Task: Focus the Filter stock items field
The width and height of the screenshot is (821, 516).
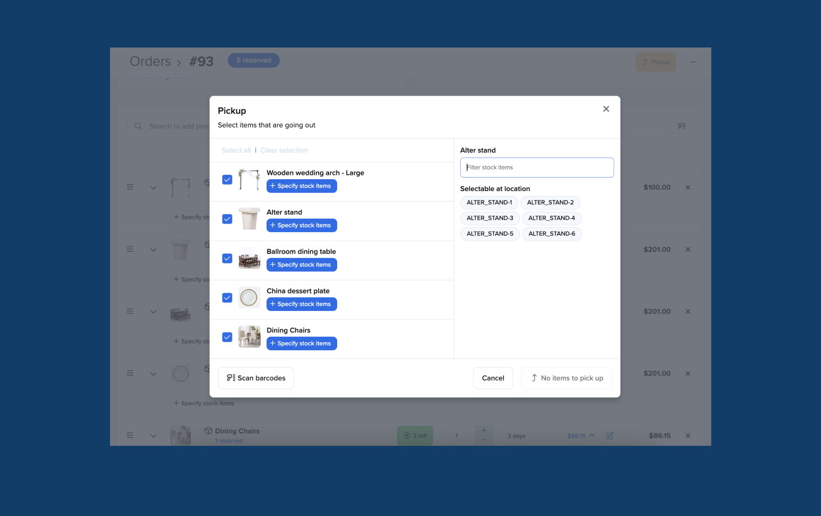Action: point(537,167)
